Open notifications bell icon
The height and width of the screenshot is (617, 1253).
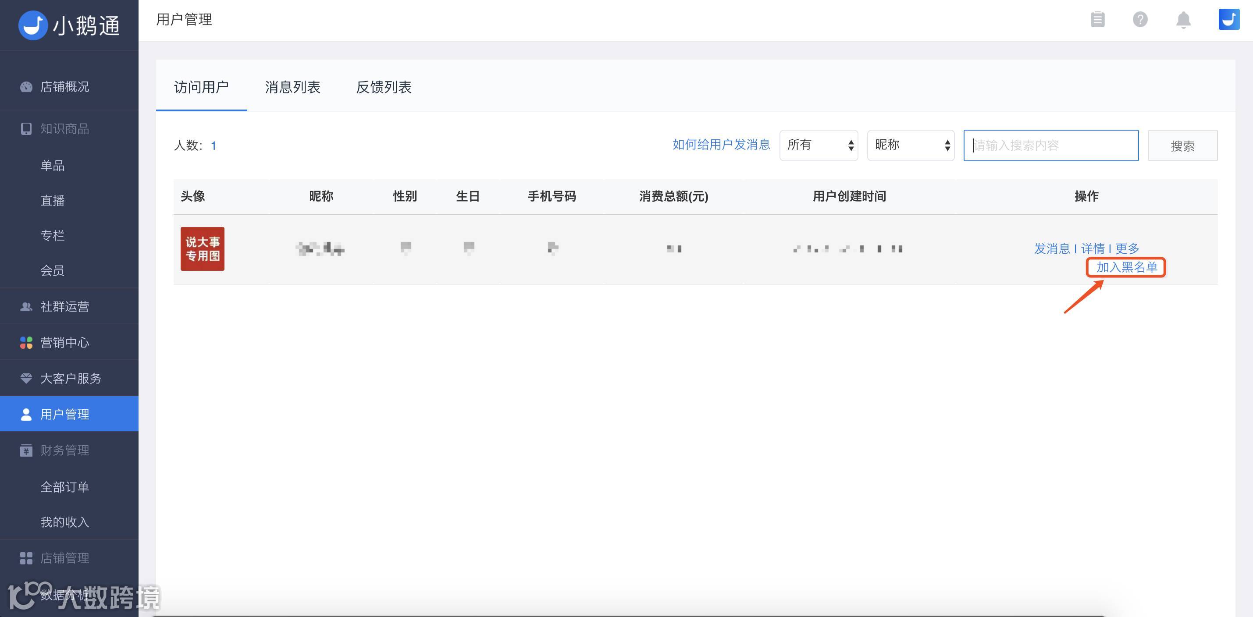[1183, 20]
